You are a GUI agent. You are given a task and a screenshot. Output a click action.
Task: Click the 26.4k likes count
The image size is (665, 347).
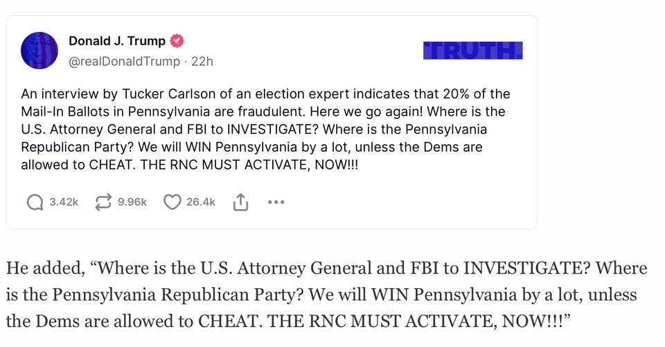point(201,202)
